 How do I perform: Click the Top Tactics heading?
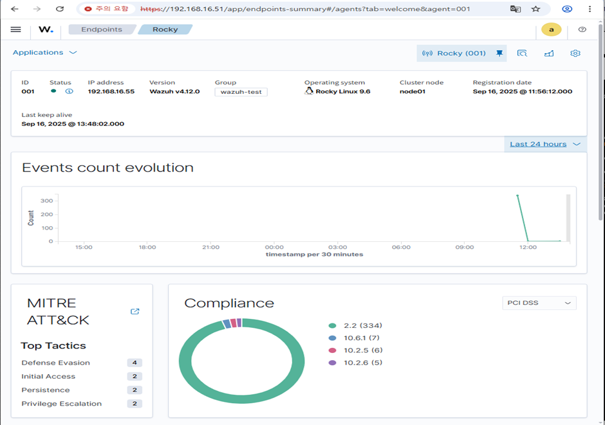(x=53, y=346)
